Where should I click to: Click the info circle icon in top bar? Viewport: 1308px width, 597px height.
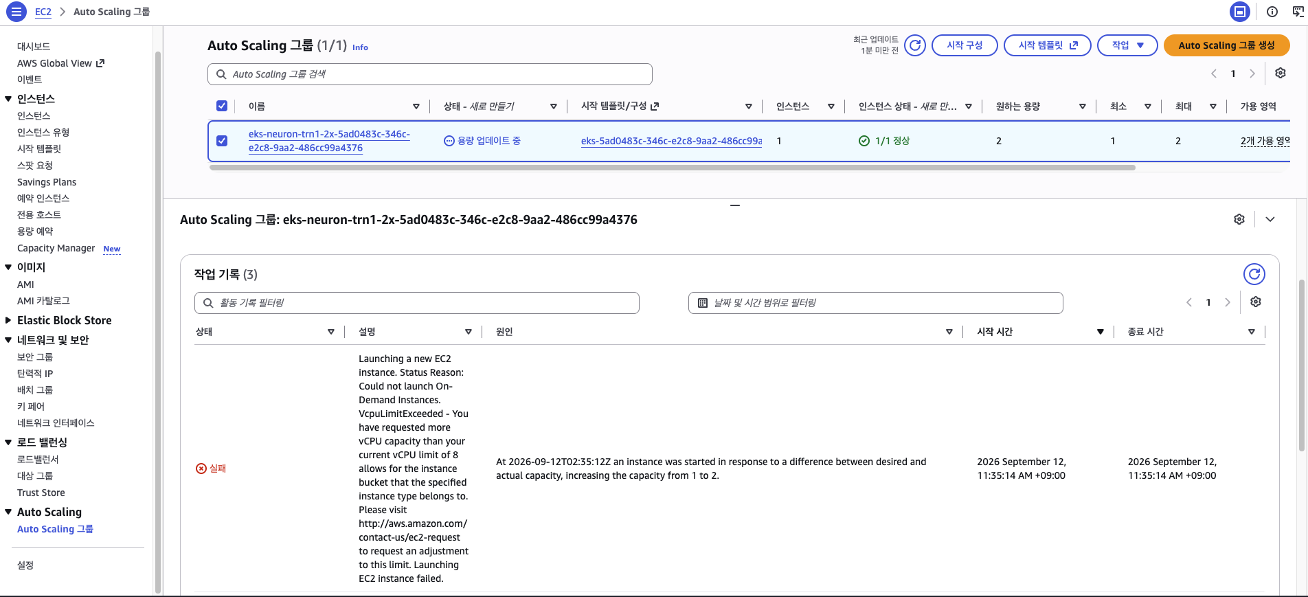(x=1272, y=12)
